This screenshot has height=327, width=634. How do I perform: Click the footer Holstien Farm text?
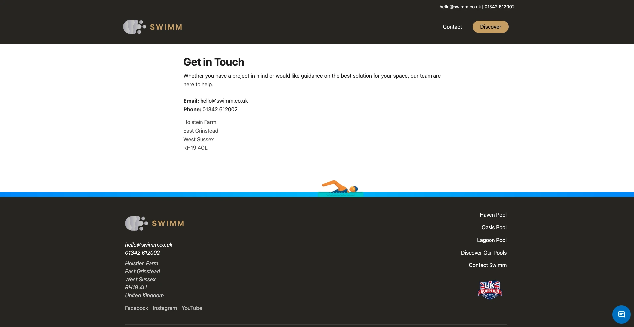point(142,263)
